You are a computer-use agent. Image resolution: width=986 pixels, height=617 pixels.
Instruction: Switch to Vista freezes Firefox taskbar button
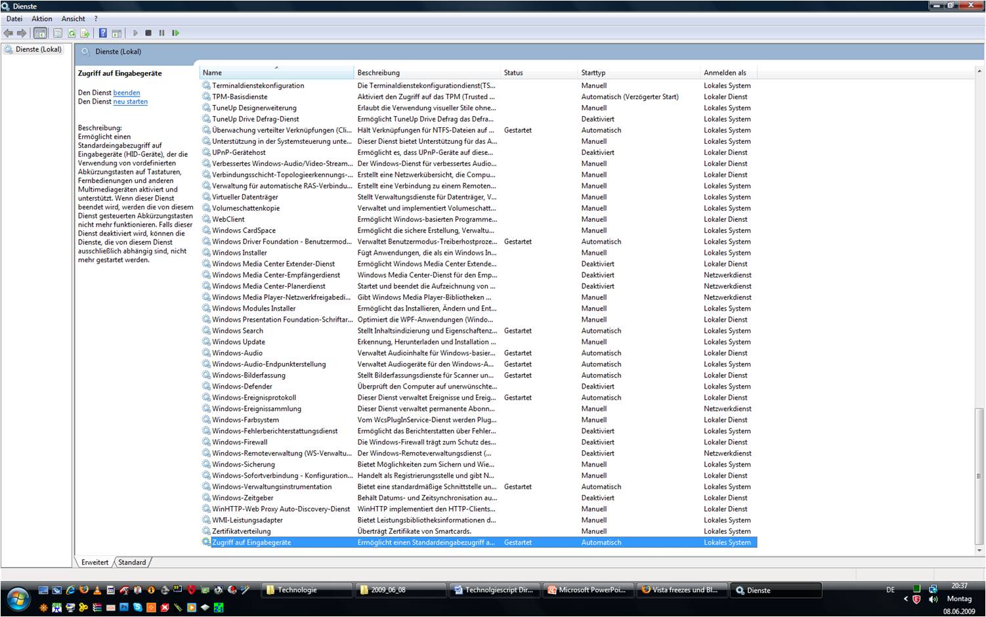tap(683, 590)
